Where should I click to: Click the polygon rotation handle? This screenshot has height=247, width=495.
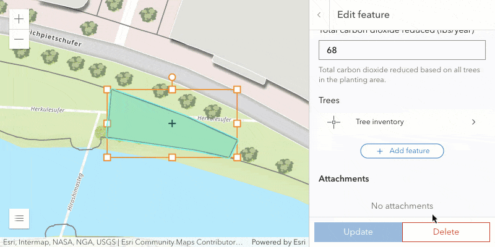172,78
